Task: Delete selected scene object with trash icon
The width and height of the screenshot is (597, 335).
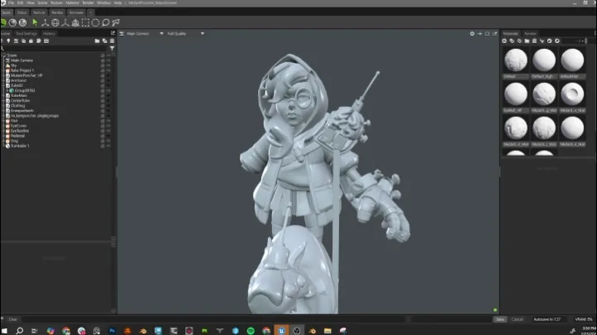Action: [112, 41]
